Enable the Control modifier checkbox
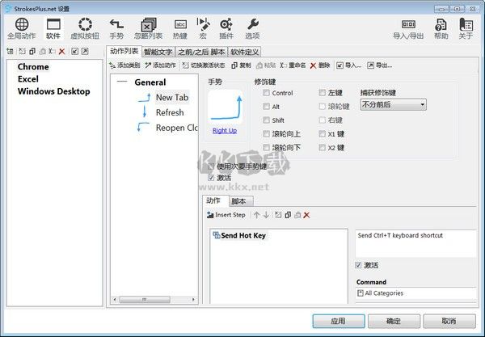The image size is (485, 337). click(266, 93)
